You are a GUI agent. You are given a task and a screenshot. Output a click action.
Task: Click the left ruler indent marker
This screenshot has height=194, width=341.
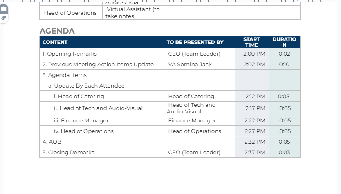(42, 1)
